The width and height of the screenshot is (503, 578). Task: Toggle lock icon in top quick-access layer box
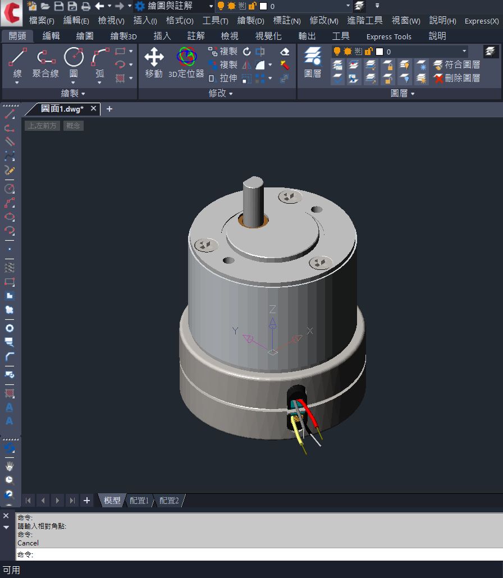point(253,6)
